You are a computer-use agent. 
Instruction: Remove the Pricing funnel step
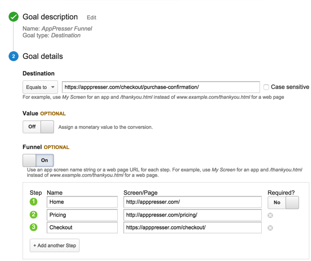270,215
